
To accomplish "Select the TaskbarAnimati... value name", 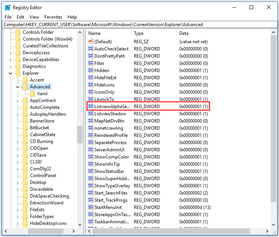I will tap(111, 222).
